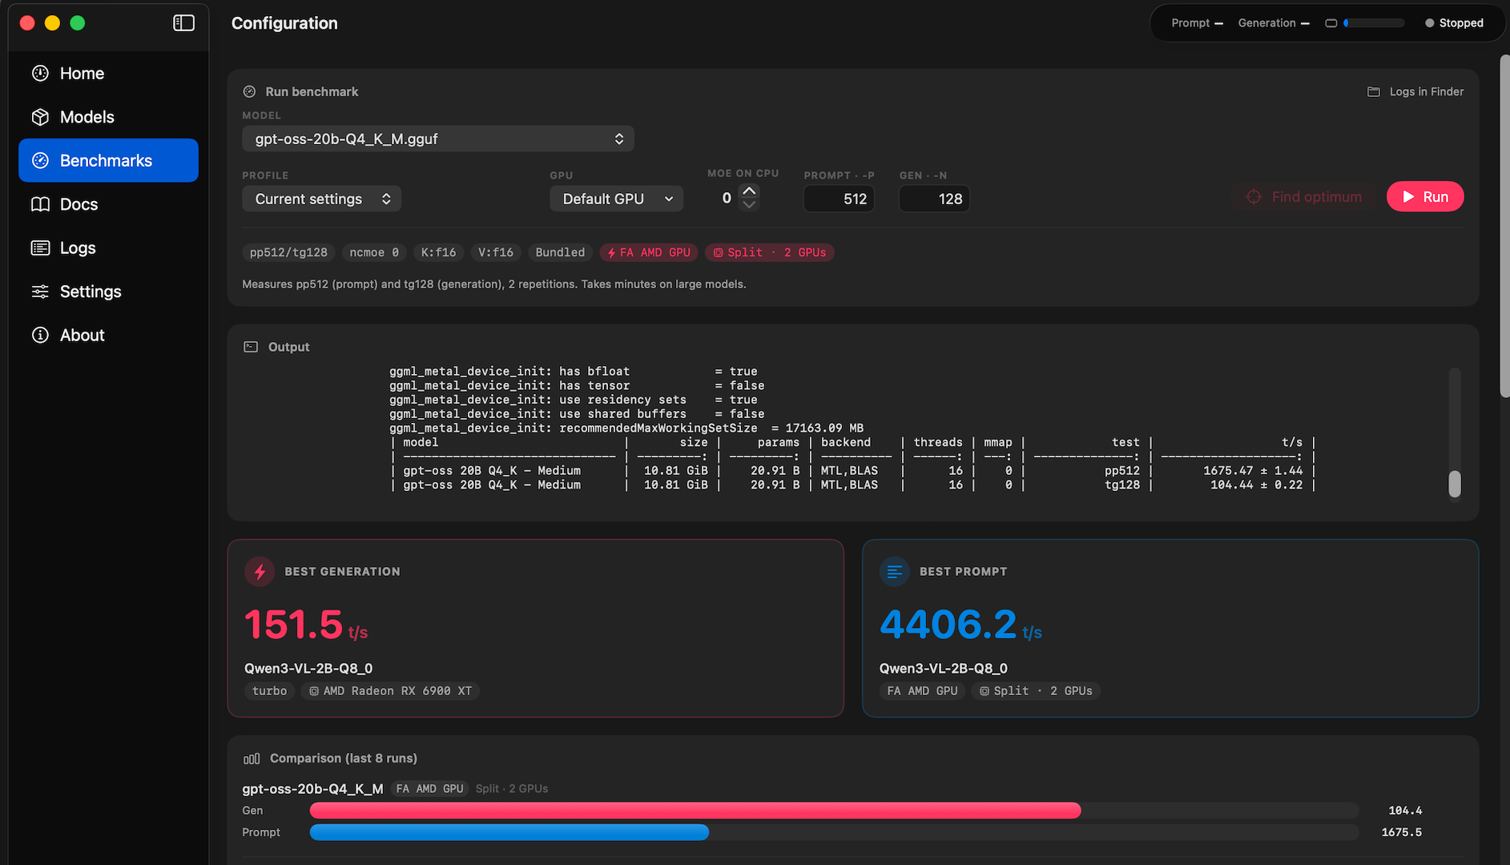This screenshot has height=865, width=1510.
Task: Click the Split · 2 GPUs tag in Best Prompt
Action: click(x=1036, y=691)
